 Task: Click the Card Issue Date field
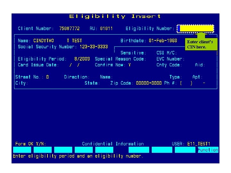click(x=74, y=65)
